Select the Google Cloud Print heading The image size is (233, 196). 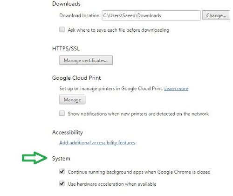[76, 78]
